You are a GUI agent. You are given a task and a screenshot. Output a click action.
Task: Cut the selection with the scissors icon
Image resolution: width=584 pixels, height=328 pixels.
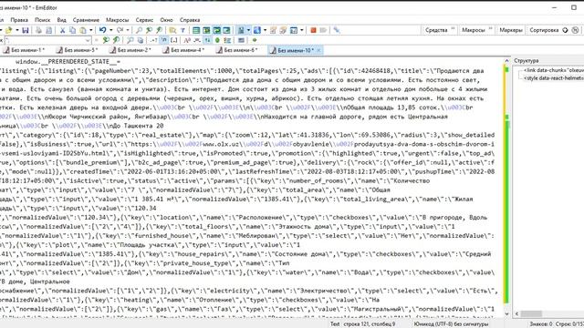coord(63,30)
